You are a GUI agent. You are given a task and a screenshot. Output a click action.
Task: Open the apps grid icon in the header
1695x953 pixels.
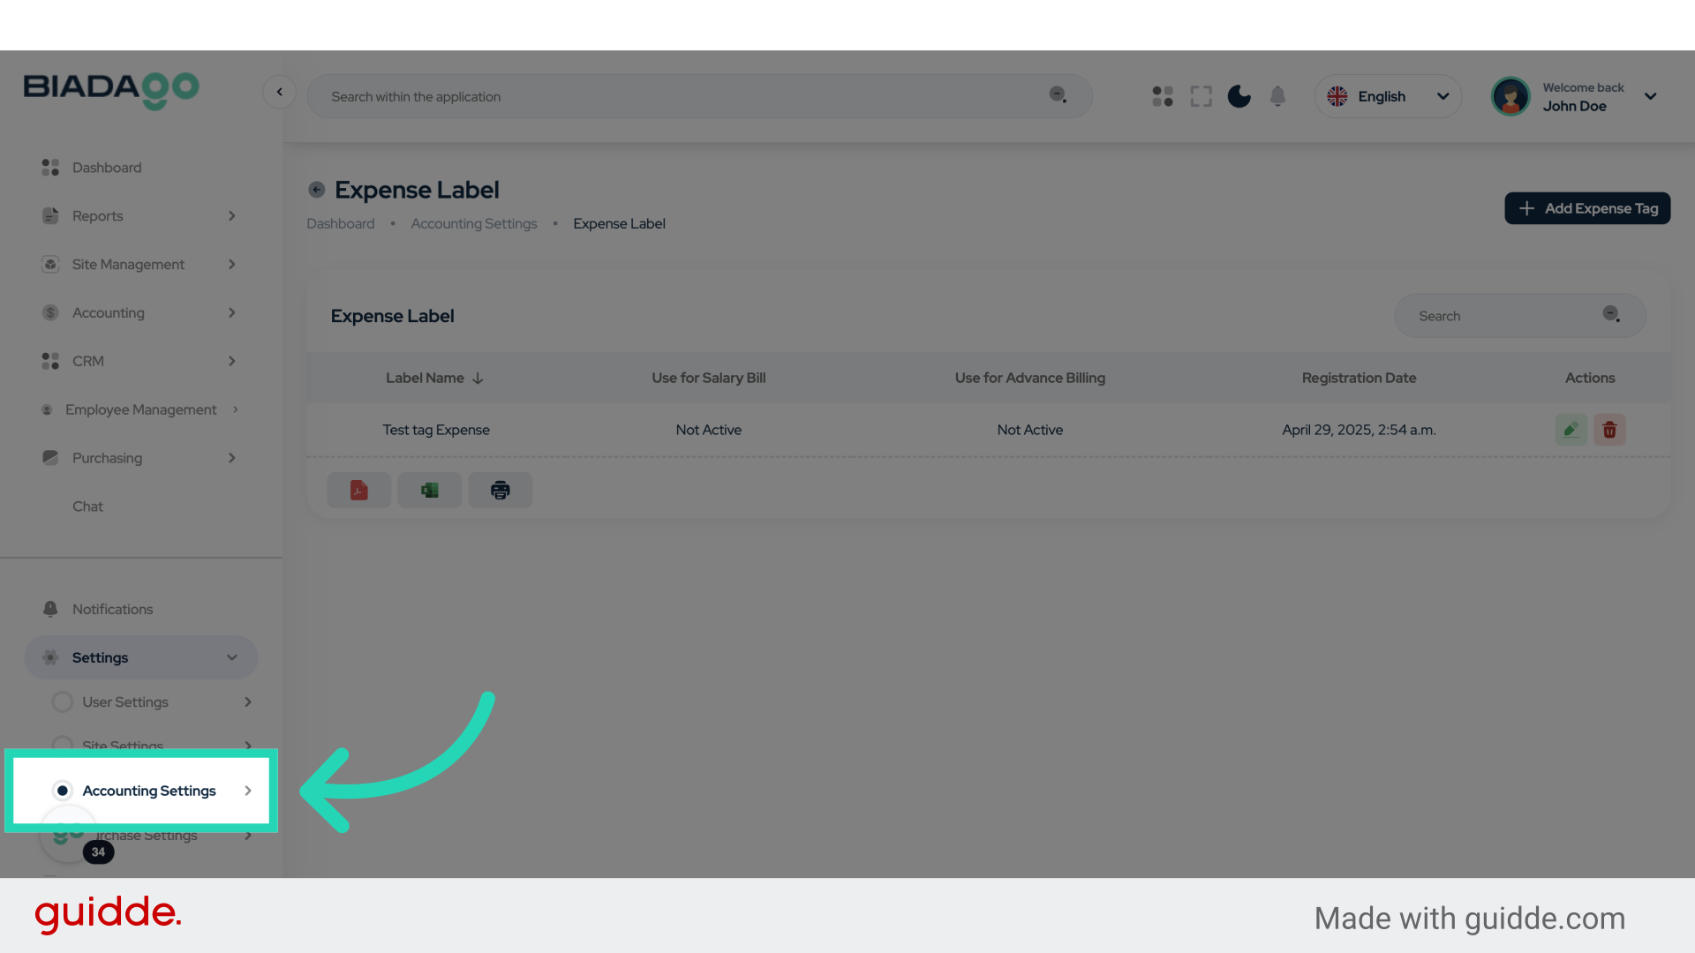[x=1162, y=96]
